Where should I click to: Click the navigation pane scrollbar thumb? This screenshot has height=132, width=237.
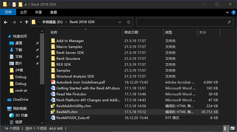coord(42,59)
